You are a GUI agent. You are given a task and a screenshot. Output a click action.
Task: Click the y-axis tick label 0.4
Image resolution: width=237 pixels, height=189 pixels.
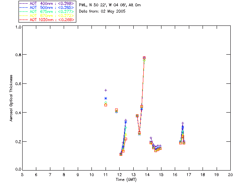[x=18, y=113]
